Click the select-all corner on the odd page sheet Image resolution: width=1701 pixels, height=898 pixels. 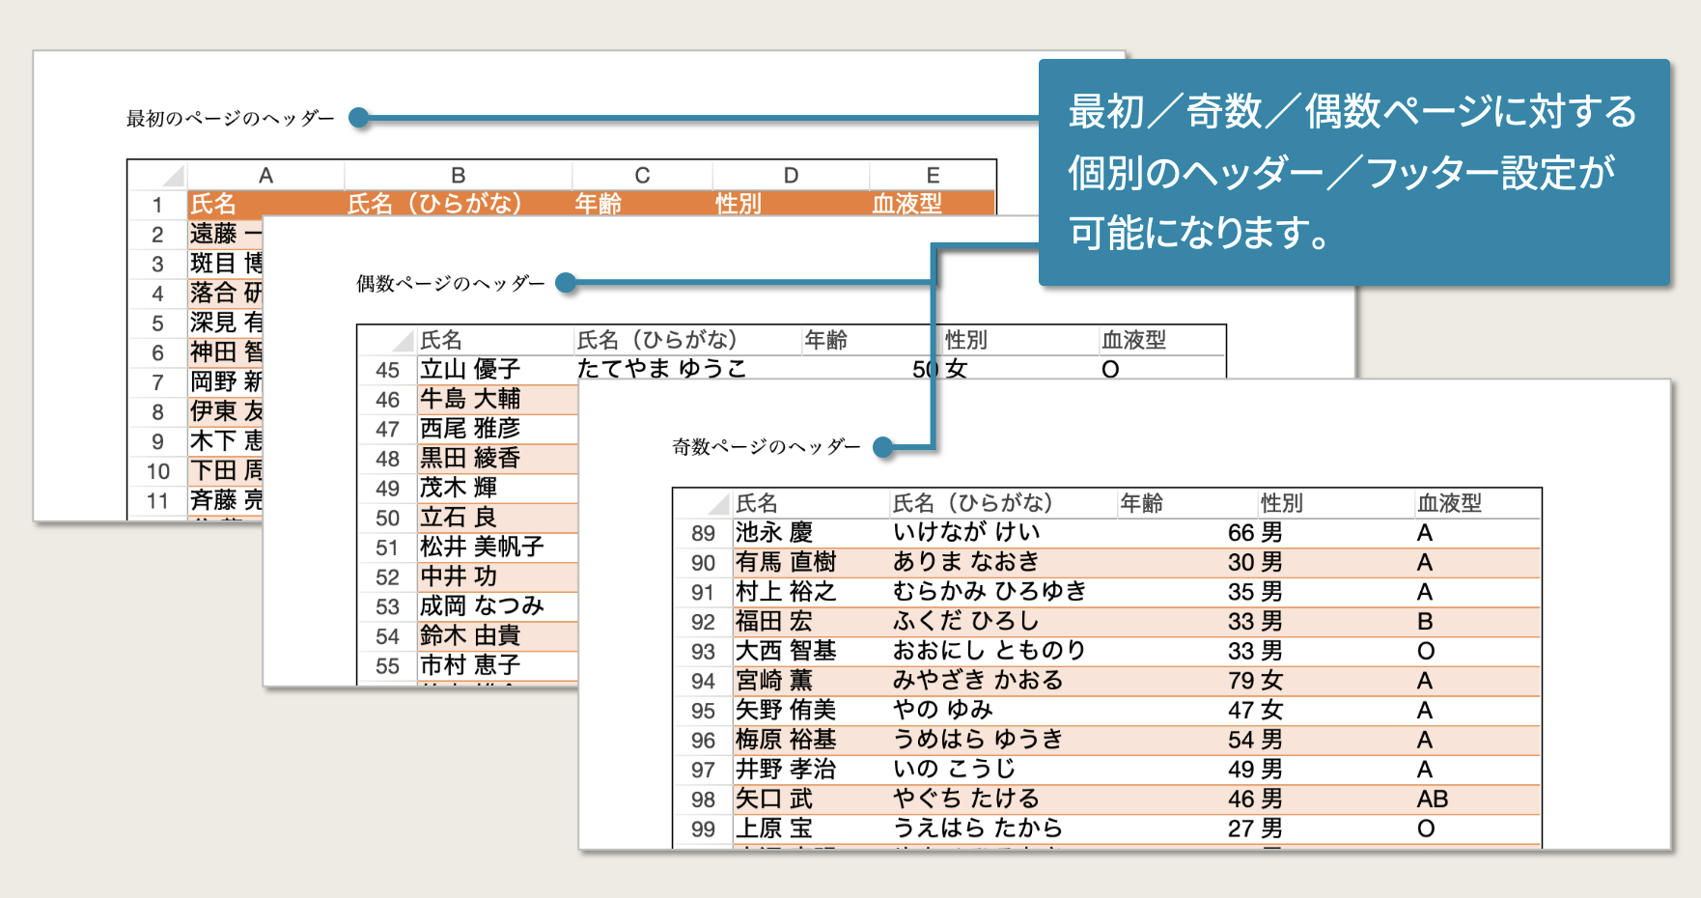click(x=718, y=503)
